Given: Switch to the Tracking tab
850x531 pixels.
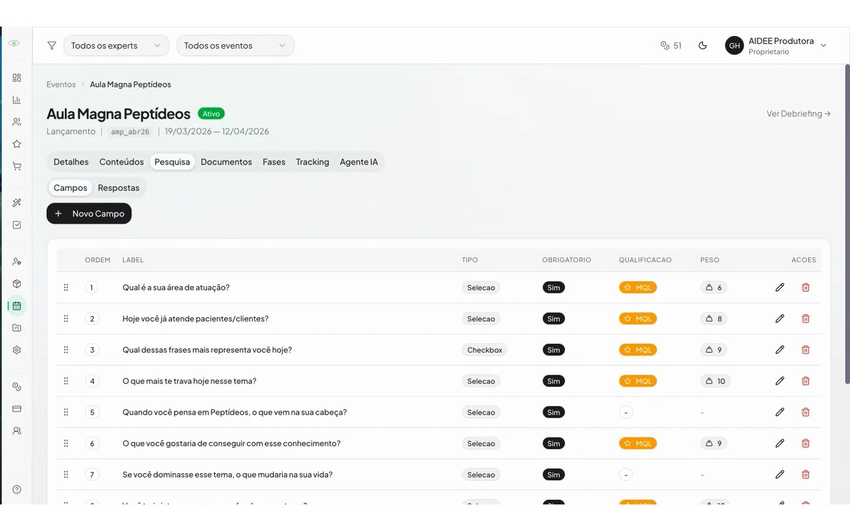Looking at the screenshot, I should (x=312, y=162).
